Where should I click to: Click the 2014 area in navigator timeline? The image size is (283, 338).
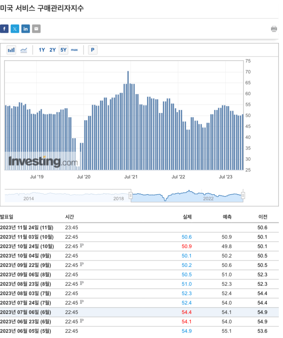click(x=29, y=198)
